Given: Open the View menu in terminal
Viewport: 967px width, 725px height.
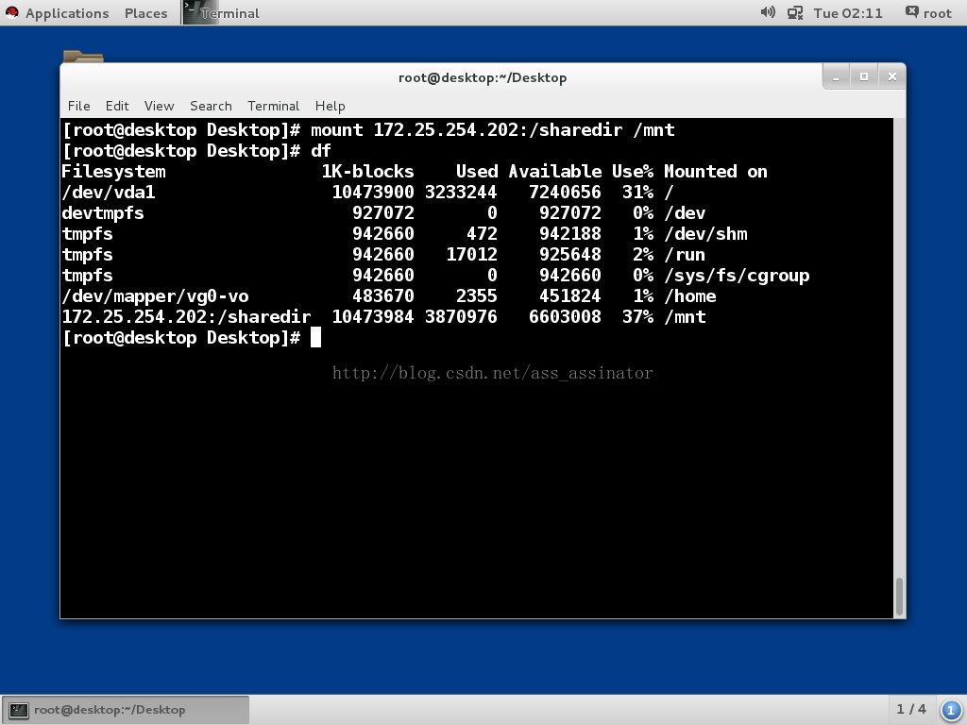Looking at the screenshot, I should tap(159, 106).
